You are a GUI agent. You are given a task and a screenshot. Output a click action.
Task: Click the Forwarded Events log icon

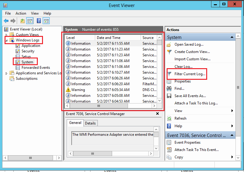(x=18, y=68)
